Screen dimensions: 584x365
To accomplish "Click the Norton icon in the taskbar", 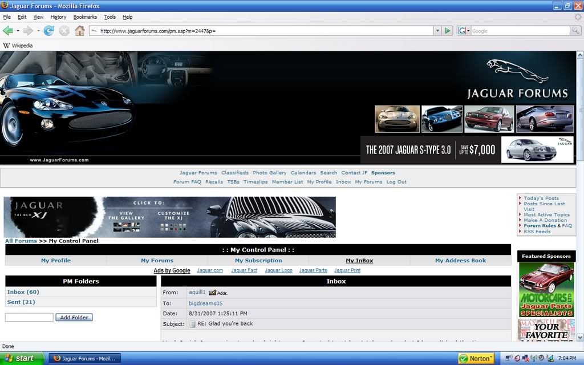I will click(476, 358).
